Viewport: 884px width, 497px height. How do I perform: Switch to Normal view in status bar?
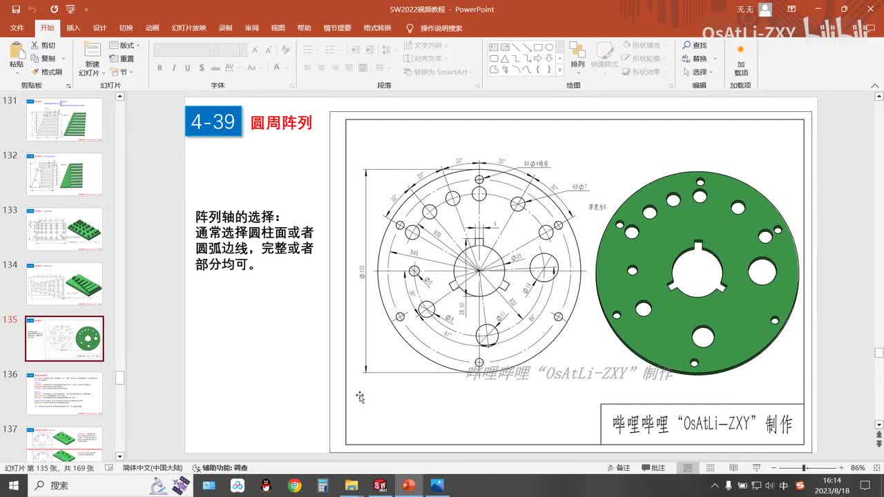coord(687,468)
